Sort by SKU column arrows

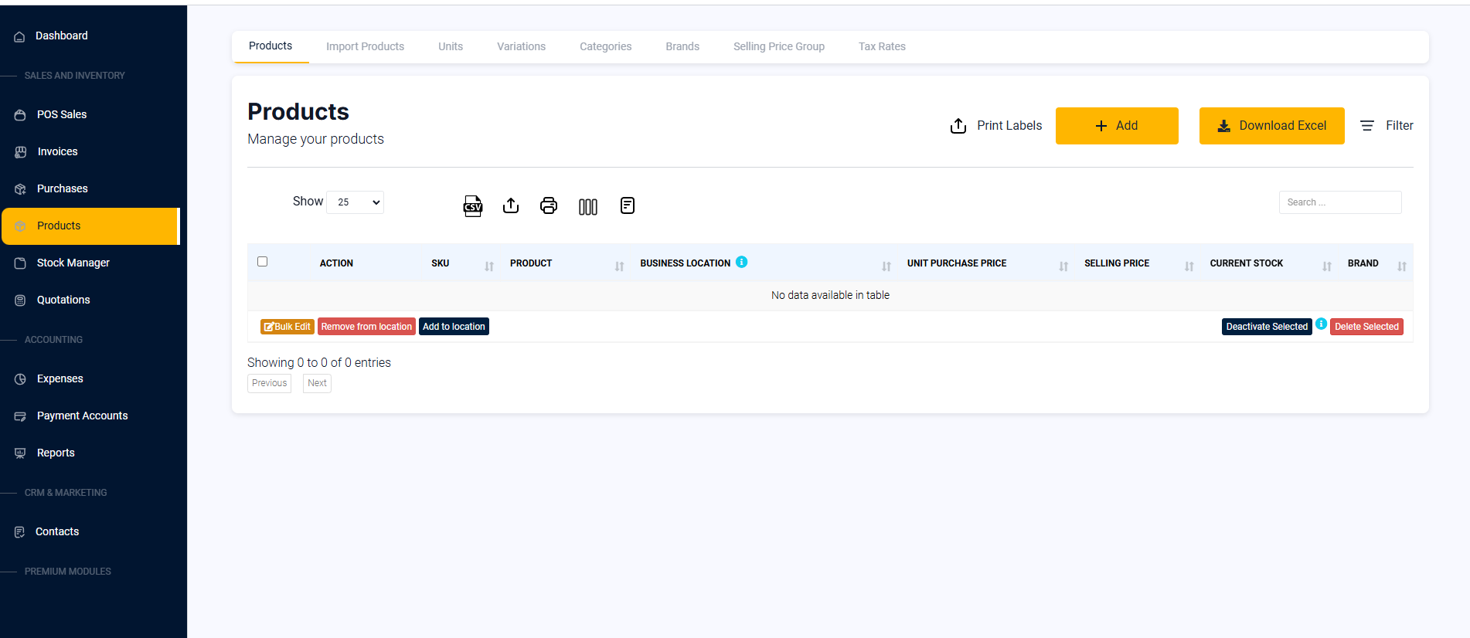click(488, 266)
